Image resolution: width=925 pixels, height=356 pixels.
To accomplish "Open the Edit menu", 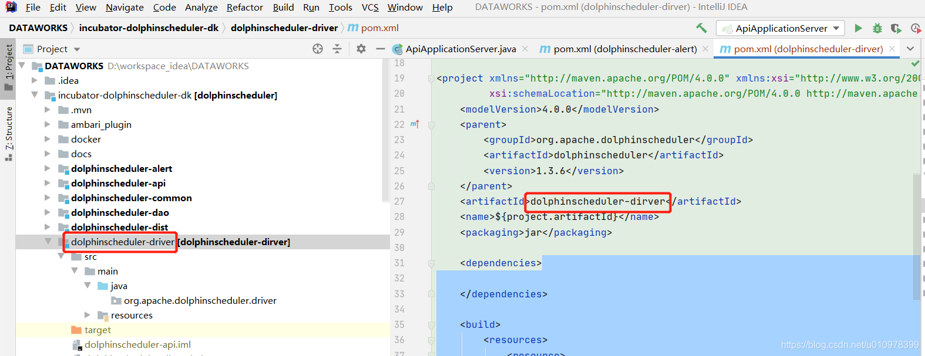I will point(58,7).
